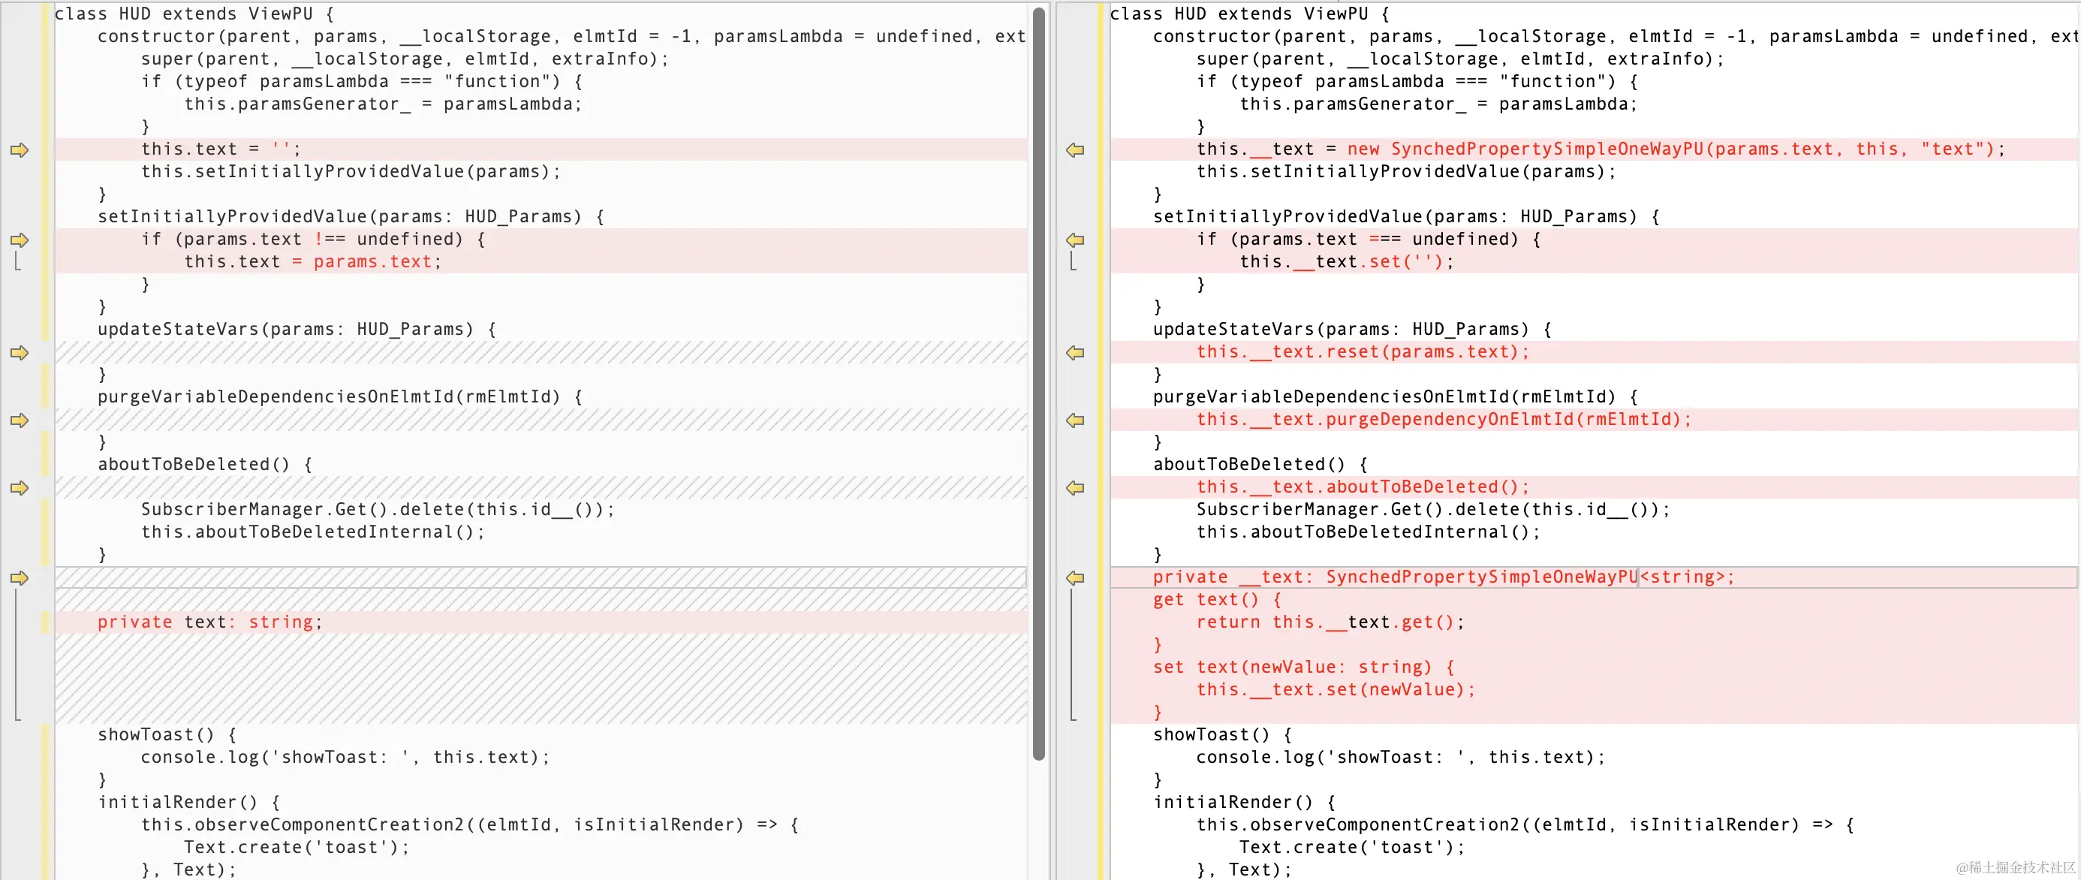The width and height of the screenshot is (2081, 880).
Task: Click "this.setInitiallyProvidedValue(params);" in right pane
Action: [x=1406, y=172]
